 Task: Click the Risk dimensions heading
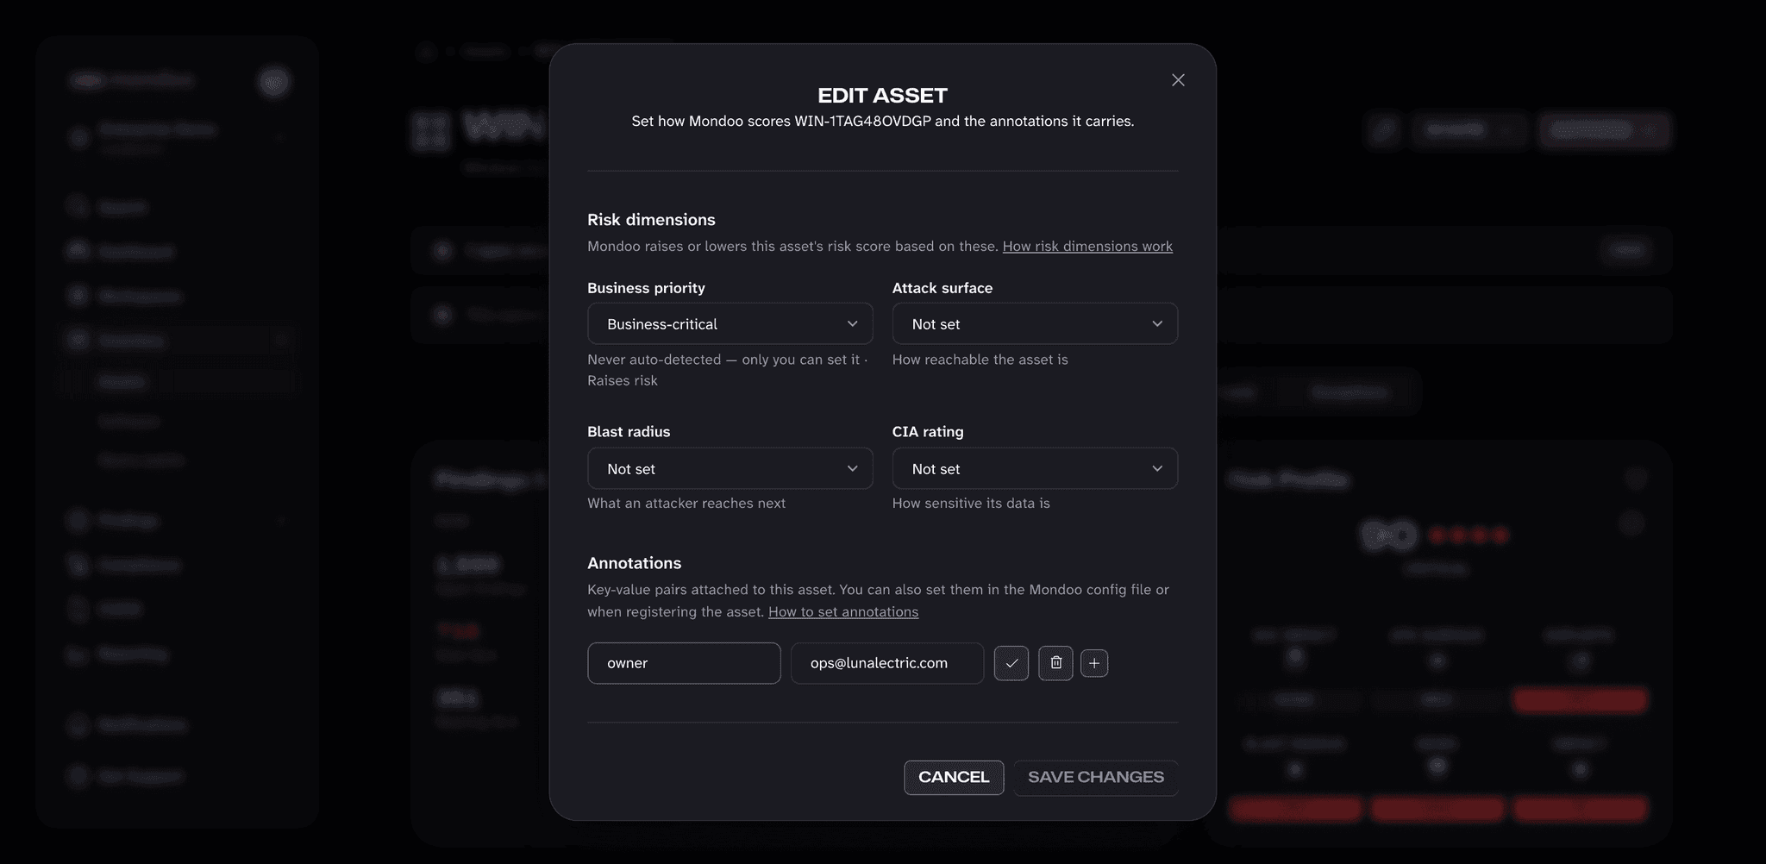click(x=651, y=220)
